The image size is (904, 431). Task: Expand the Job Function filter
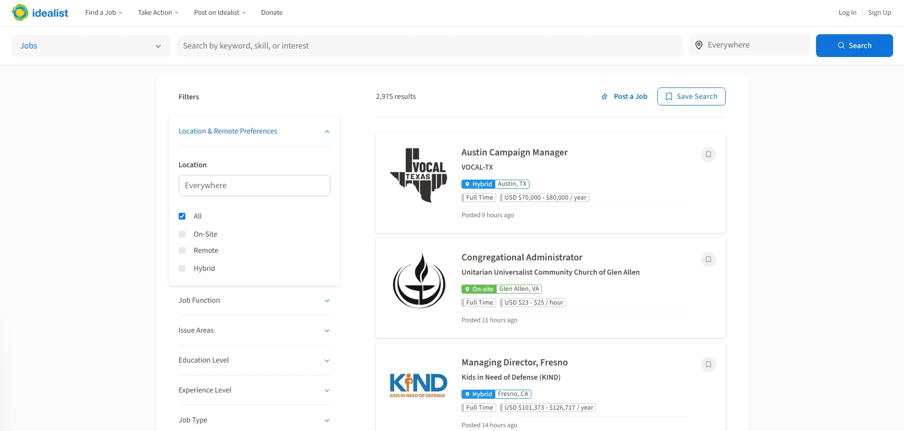coord(254,300)
